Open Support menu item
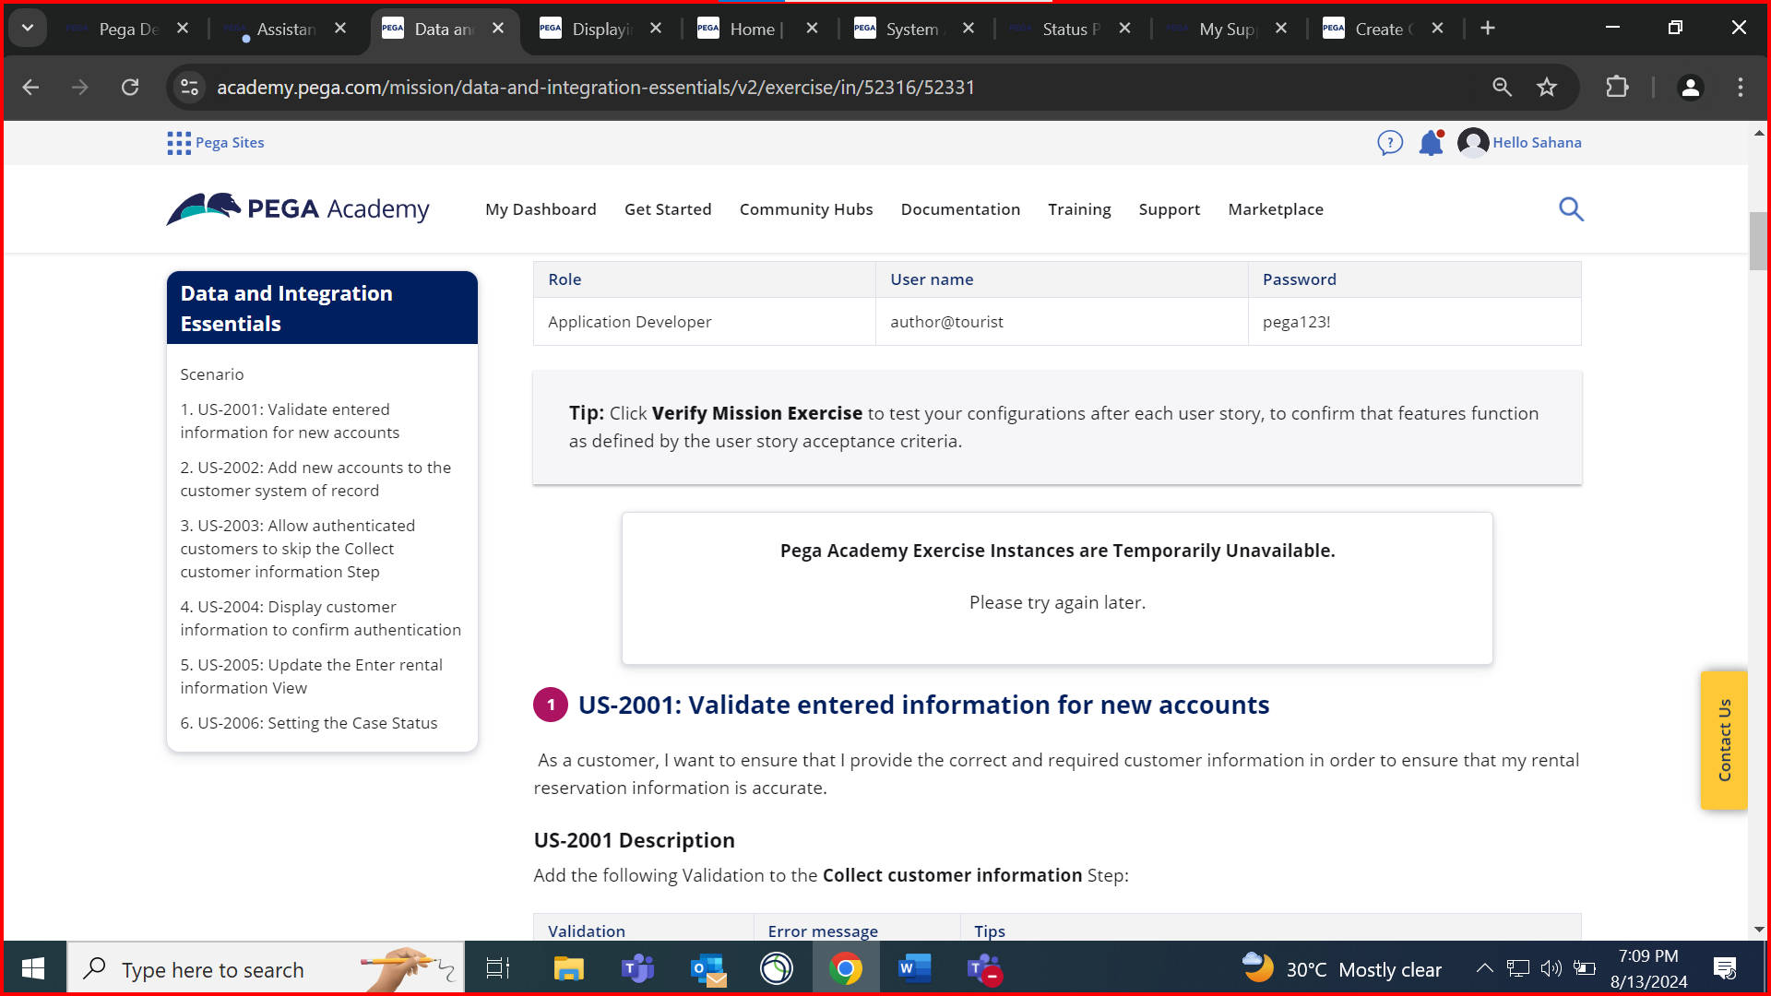Image resolution: width=1771 pixels, height=996 pixels. pyautogui.click(x=1170, y=209)
